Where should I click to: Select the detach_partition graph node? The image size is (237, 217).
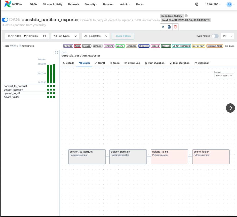click(x=128, y=157)
